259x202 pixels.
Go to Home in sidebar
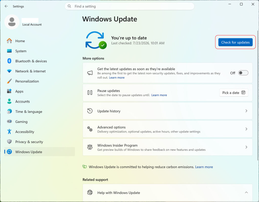tap(40, 41)
